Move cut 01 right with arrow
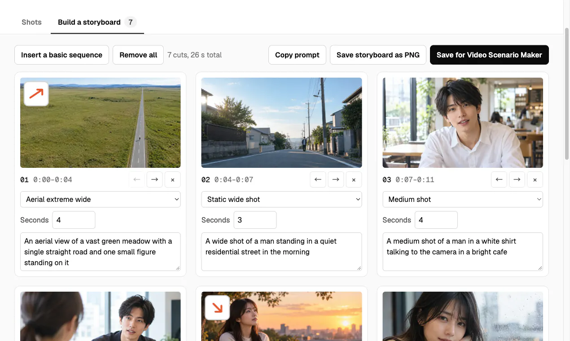 [x=155, y=179]
